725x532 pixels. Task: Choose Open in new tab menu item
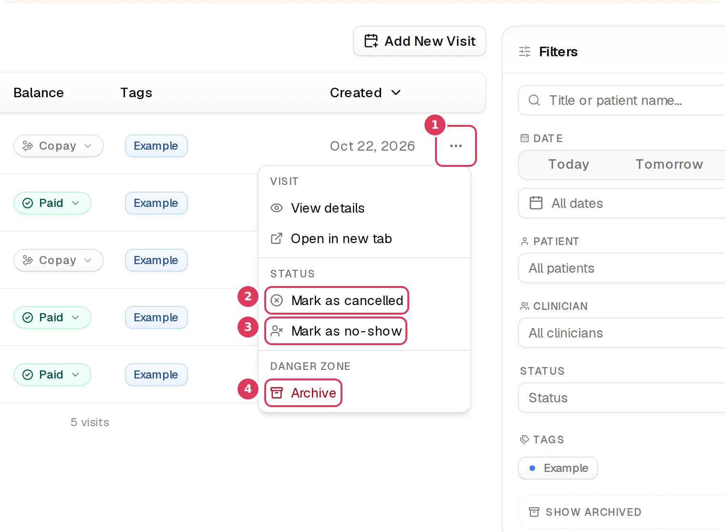pos(364,238)
